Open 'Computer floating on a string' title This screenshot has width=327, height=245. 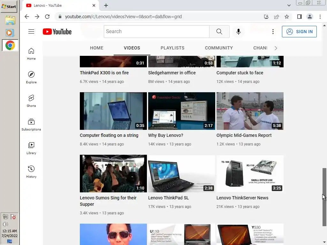pyautogui.click(x=109, y=135)
